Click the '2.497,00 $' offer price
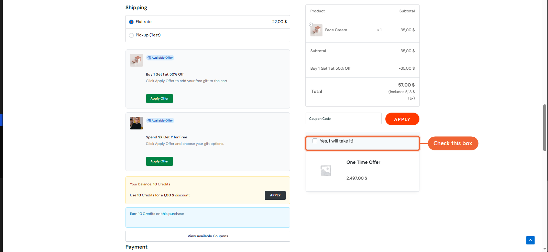The width and height of the screenshot is (548, 252). pos(357,178)
